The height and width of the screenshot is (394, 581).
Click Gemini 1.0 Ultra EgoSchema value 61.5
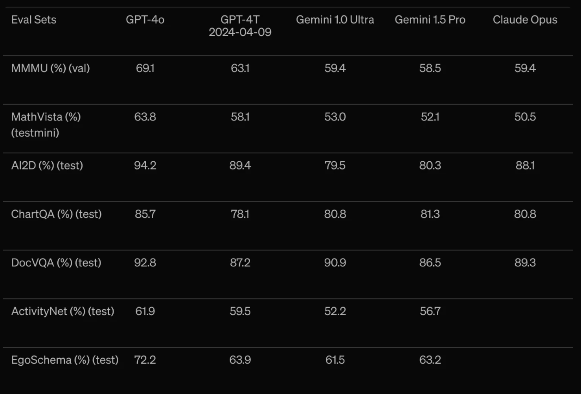(335, 360)
